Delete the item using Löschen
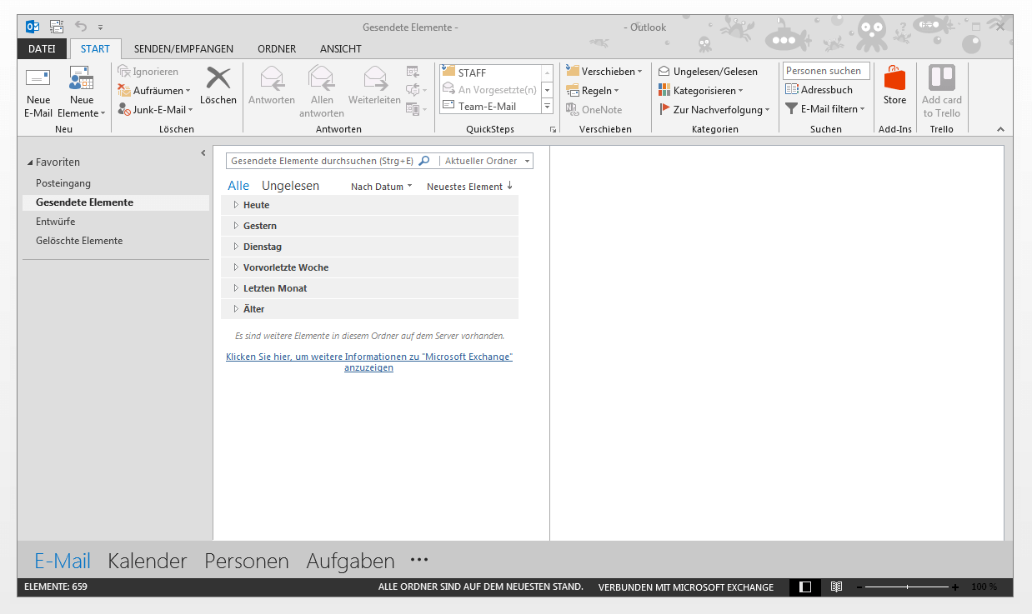 click(x=218, y=87)
